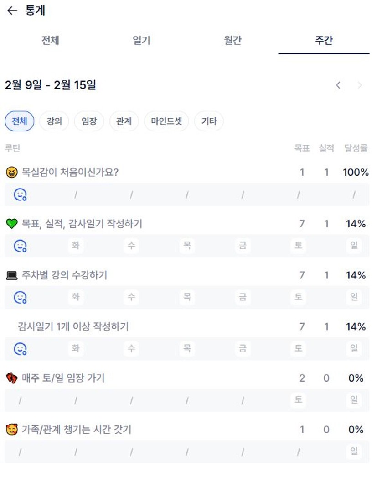Click 일 day box under 가족/관계 챙기는 시간 갖기
Screen dimensions: 377x478
[x=354, y=452]
